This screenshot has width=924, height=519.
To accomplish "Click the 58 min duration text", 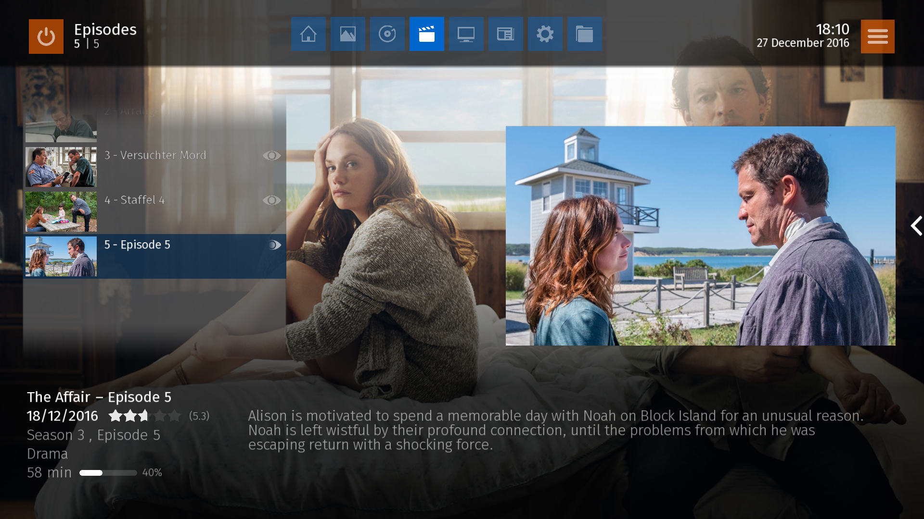I will [49, 472].
